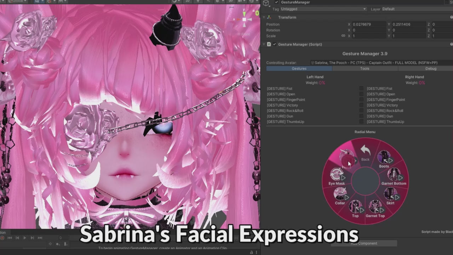Disable the Gesture Manager (Script) component checkbox

point(275,44)
